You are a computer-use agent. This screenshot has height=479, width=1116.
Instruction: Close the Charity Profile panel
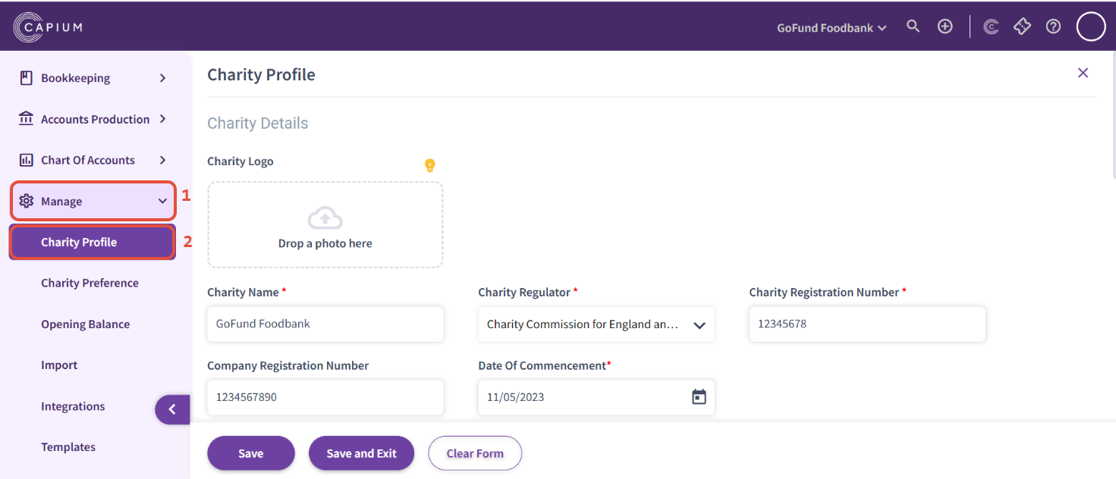1083,73
